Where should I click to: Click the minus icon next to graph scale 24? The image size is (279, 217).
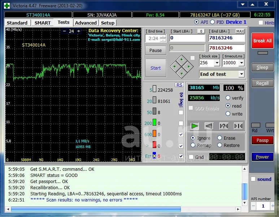tap(64, 31)
